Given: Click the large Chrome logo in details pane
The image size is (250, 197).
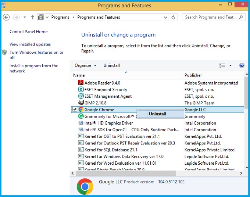Looking at the screenshot, I should (x=85, y=186).
